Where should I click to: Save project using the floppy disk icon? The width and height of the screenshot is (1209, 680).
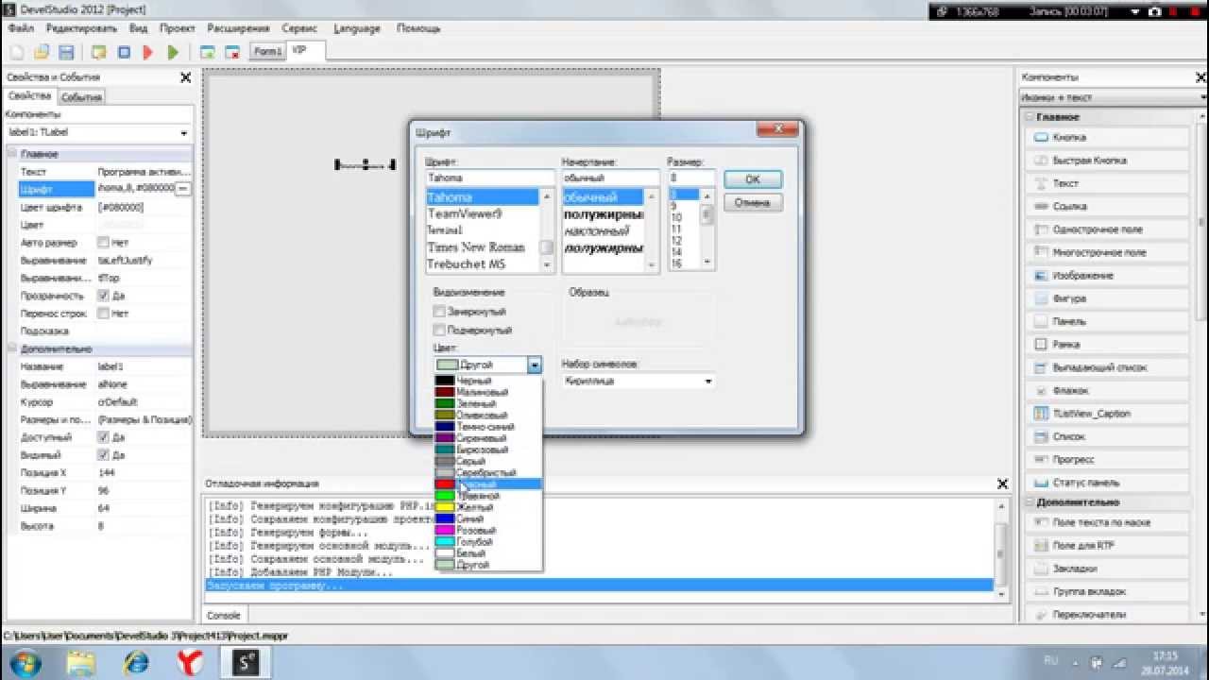(66, 52)
